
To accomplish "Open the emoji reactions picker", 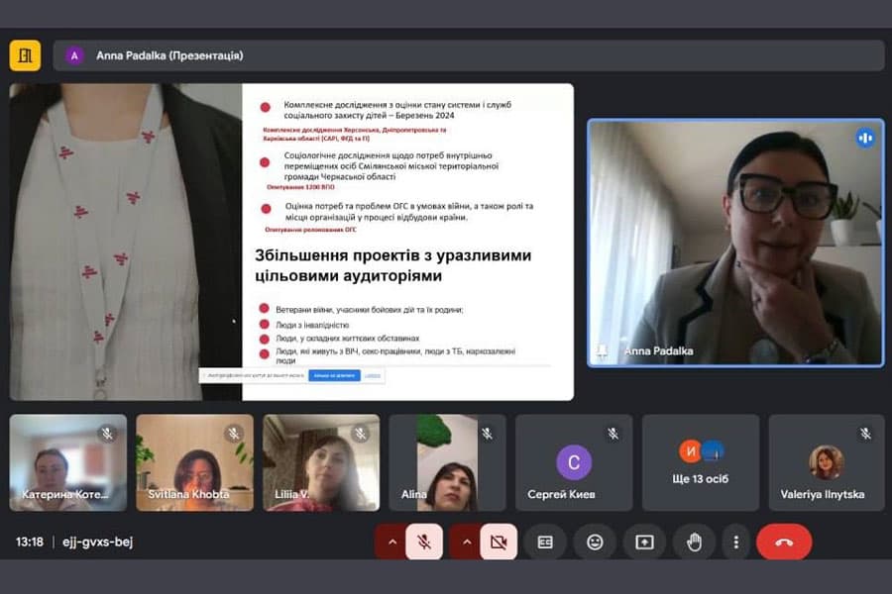I will tap(595, 542).
